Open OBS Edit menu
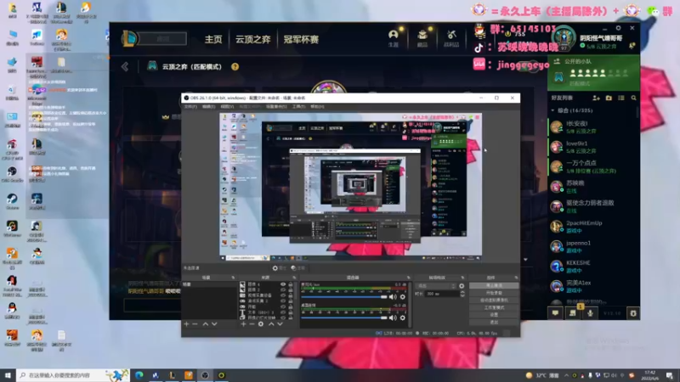This screenshot has width=680, height=382. pyautogui.click(x=208, y=107)
